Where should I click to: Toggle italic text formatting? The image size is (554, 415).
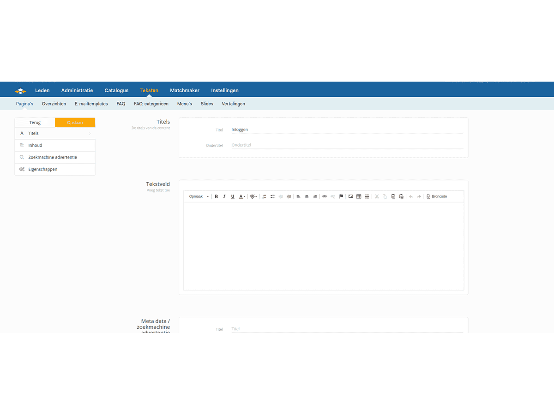(224, 196)
